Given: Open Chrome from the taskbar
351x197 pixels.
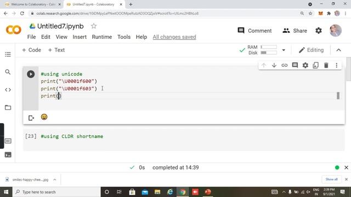Looking at the screenshot, I should pos(183,192).
